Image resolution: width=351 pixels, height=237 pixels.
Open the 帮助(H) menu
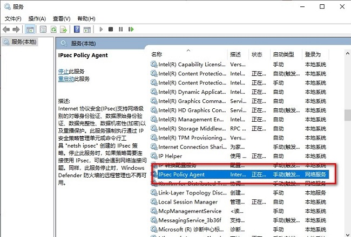pos(86,18)
